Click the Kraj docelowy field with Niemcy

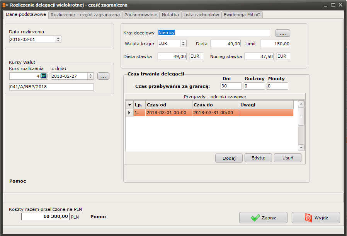click(x=214, y=32)
